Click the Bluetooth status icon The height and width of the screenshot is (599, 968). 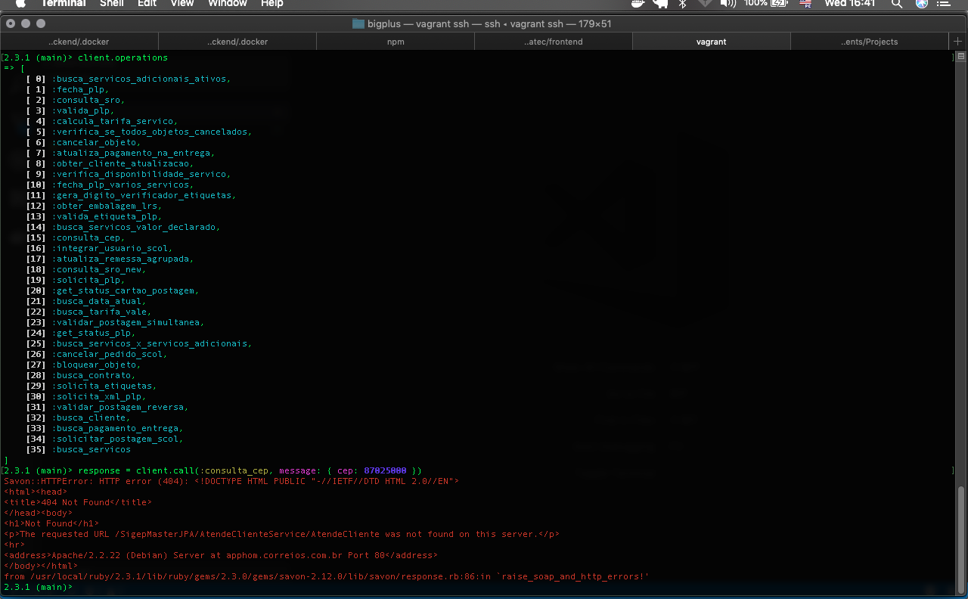click(x=681, y=4)
